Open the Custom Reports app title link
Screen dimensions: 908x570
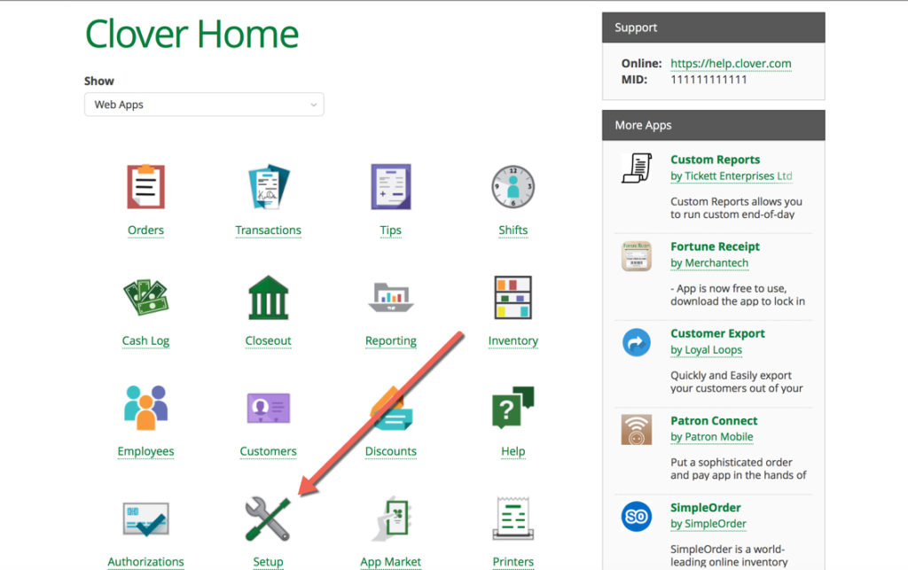pos(716,160)
